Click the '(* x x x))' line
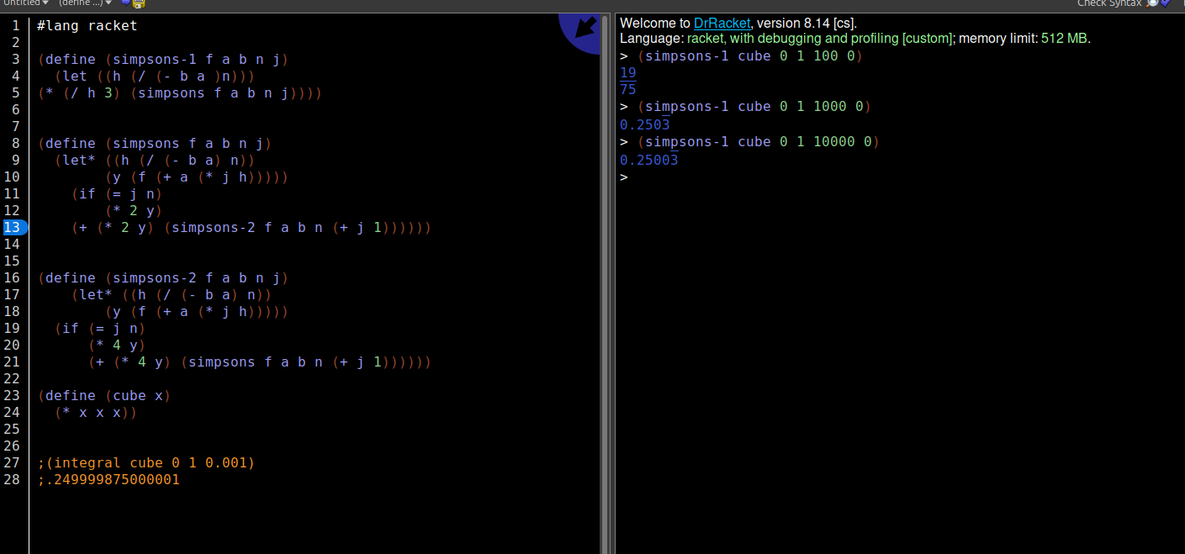Viewport: 1185px width, 554px height. pos(96,412)
